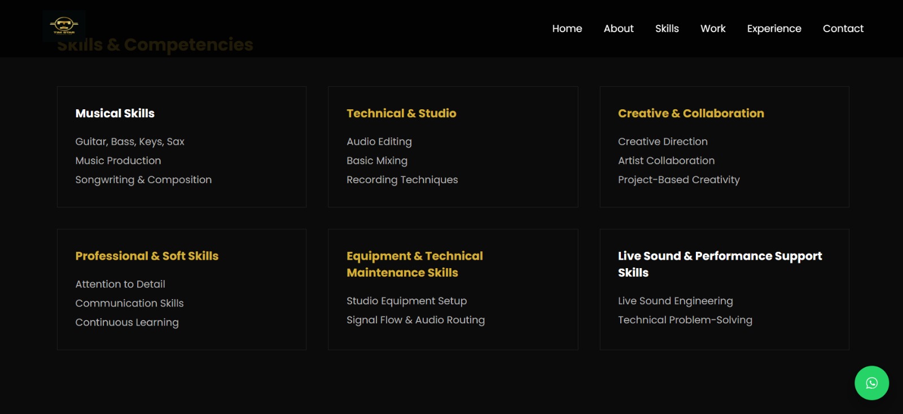The width and height of the screenshot is (903, 414).
Task: Select the Recording Techniques list entry
Action: click(x=402, y=180)
